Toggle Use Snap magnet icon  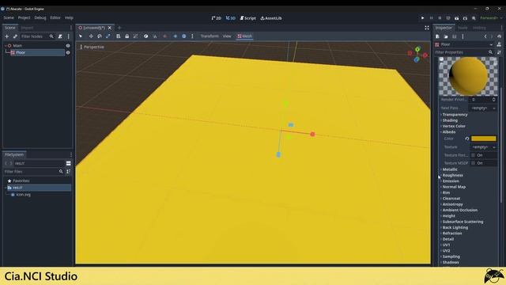click(x=155, y=36)
